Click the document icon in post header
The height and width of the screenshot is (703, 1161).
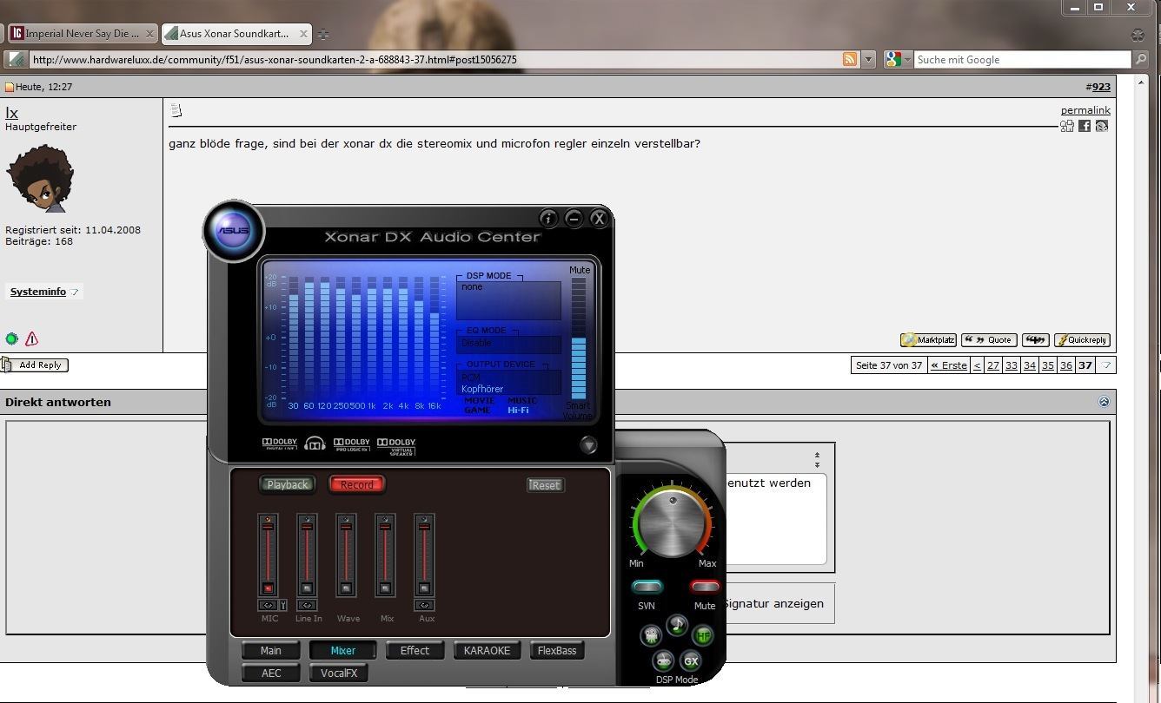point(176,110)
